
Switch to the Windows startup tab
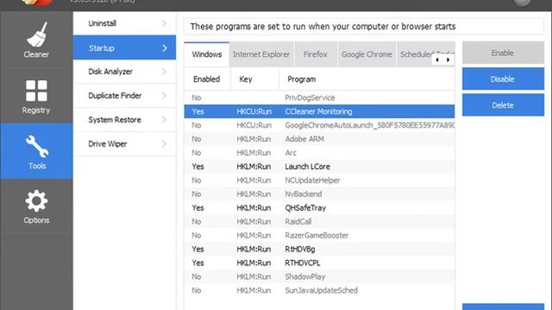[x=207, y=54]
